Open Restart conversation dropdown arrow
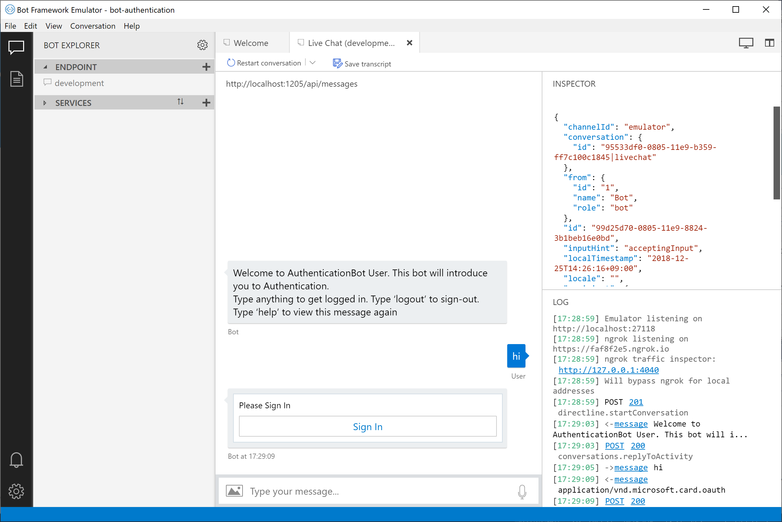The height and width of the screenshot is (522, 782). point(312,63)
